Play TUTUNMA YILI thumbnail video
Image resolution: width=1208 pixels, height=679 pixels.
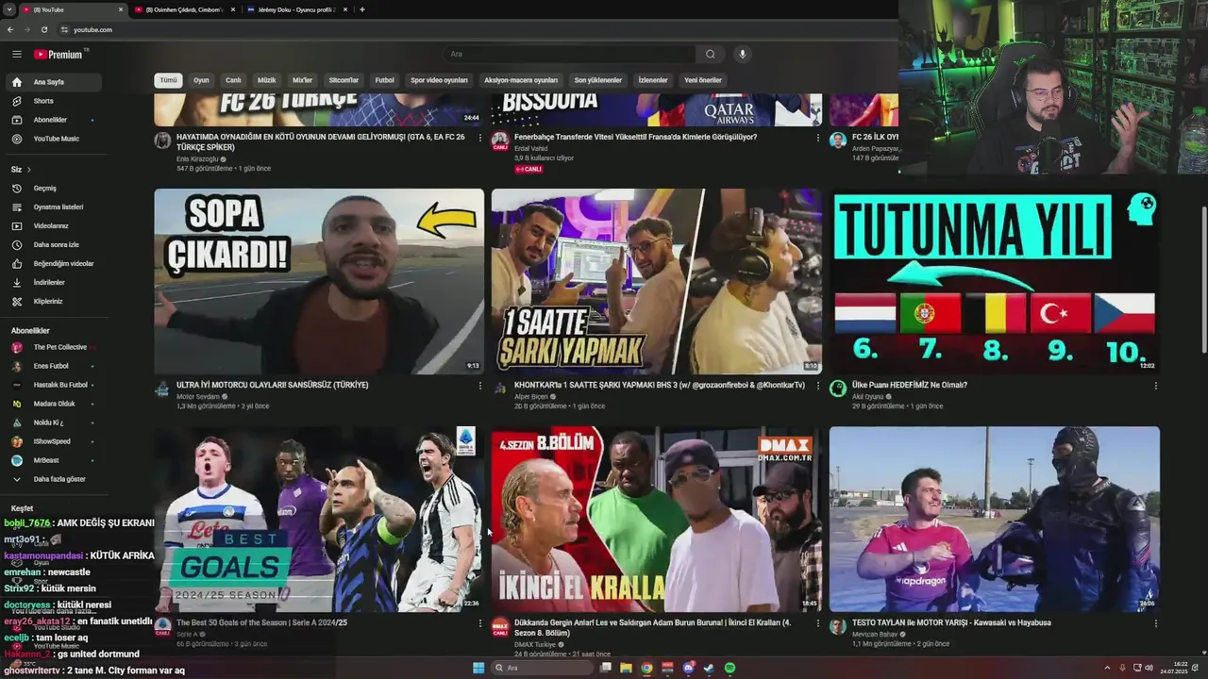click(995, 281)
